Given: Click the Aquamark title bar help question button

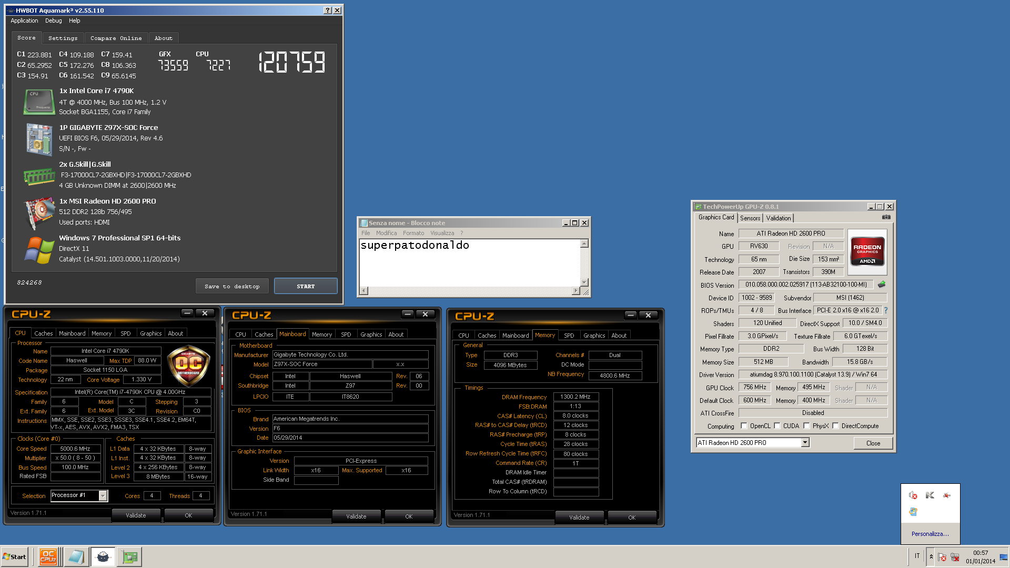Looking at the screenshot, I should click(x=328, y=11).
